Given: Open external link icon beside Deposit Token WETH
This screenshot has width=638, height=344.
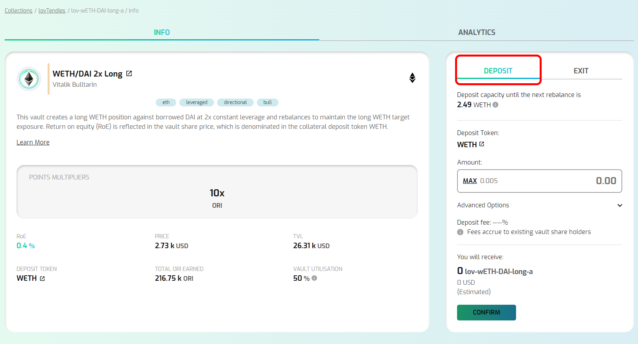Looking at the screenshot, I should pos(482,144).
